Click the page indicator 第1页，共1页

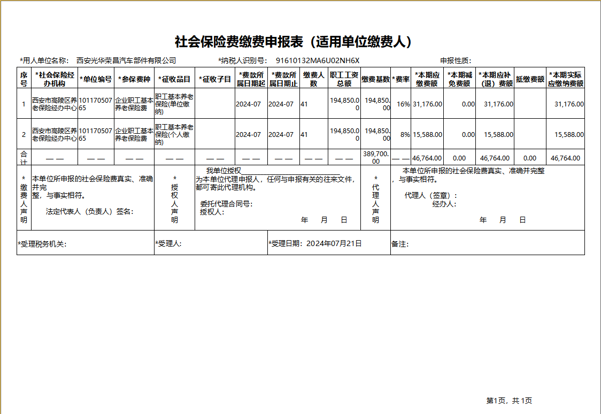(509, 401)
